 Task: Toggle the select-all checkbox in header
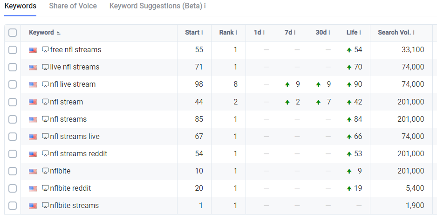(x=13, y=33)
